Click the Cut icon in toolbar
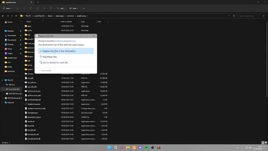This screenshot has width=268, height=151. coord(18,8)
